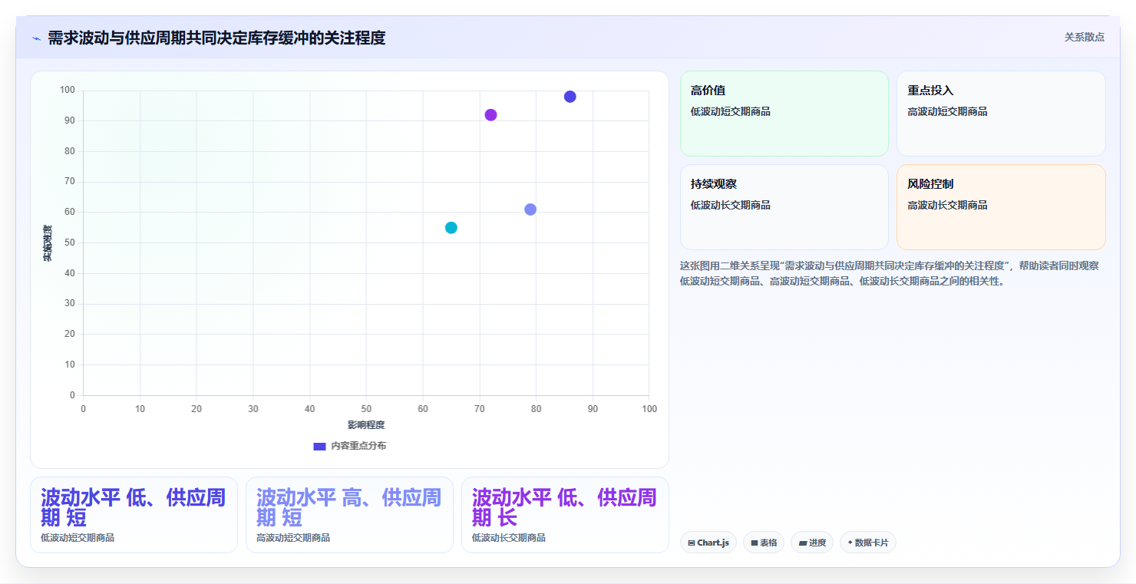Toggle the 内容重点分布 legend label
The width and height of the screenshot is (1136, 584).
click(358, 446)
